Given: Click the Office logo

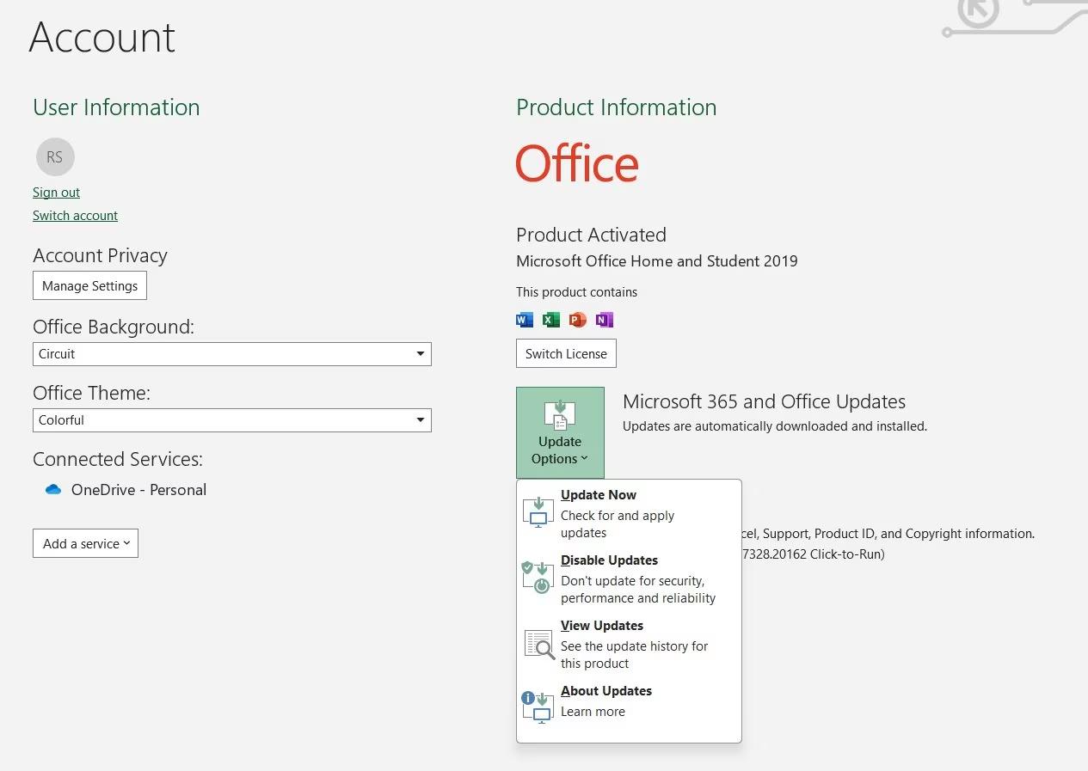Looking at the screenshot, I should coord(577,163).
